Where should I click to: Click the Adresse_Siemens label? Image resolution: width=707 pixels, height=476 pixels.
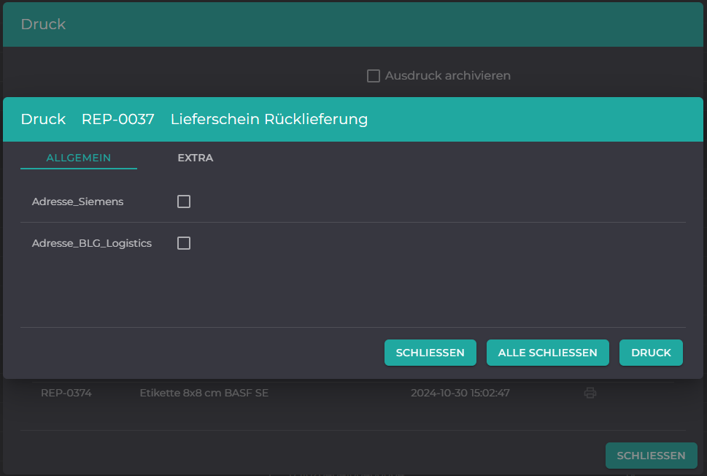[77, 201]
